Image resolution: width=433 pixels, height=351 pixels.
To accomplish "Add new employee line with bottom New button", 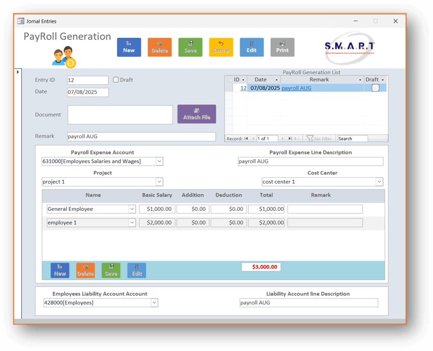I will [60, 270].
